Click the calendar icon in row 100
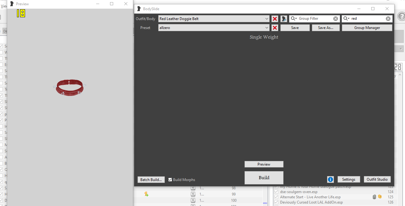 (193, 200)
